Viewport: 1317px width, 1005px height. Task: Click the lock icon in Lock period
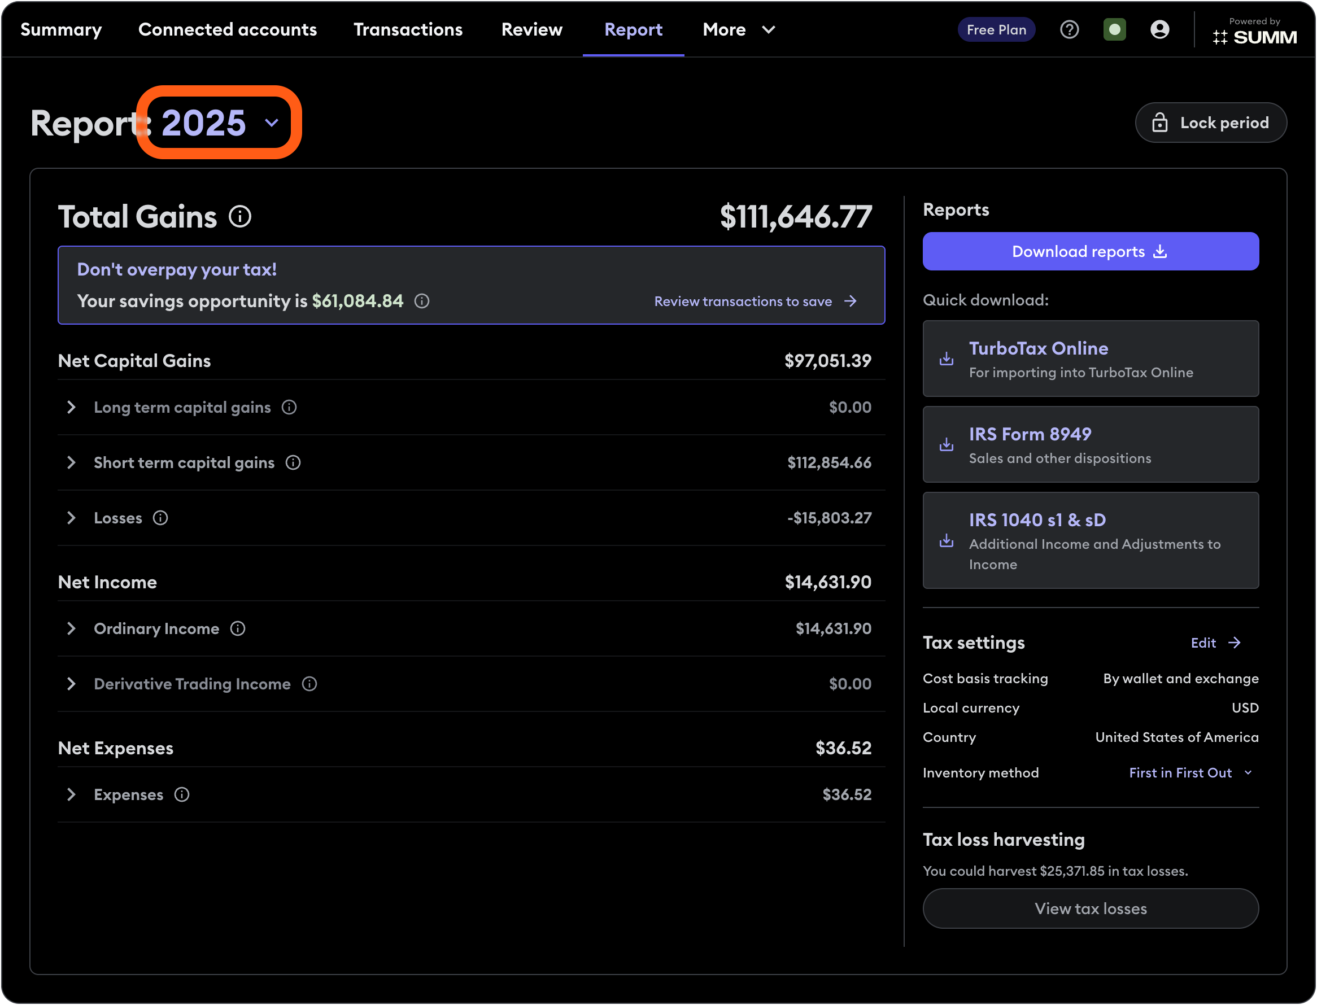[1159, 123]
